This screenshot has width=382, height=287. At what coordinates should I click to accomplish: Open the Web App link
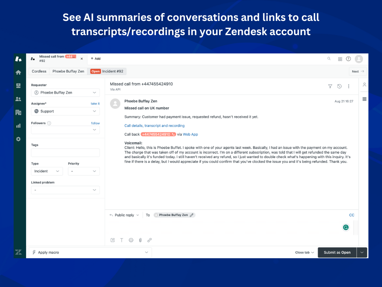(190, 134)
